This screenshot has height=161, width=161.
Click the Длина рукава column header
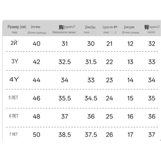[130, 33]
